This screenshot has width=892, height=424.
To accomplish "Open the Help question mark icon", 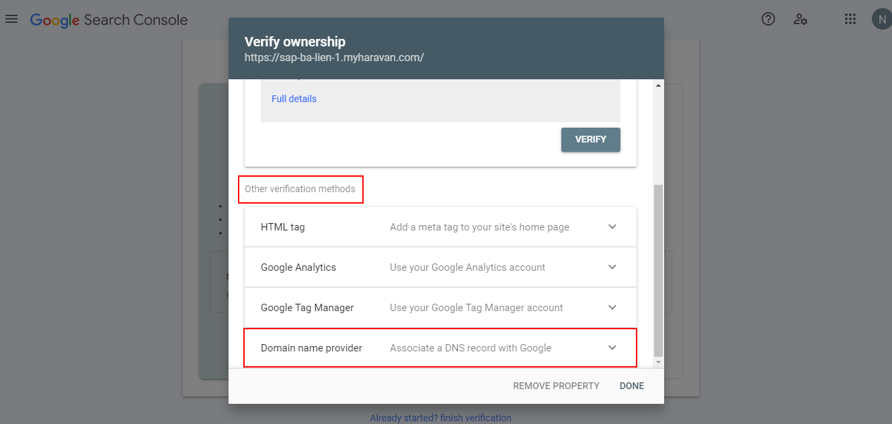I will pos(768,19).
